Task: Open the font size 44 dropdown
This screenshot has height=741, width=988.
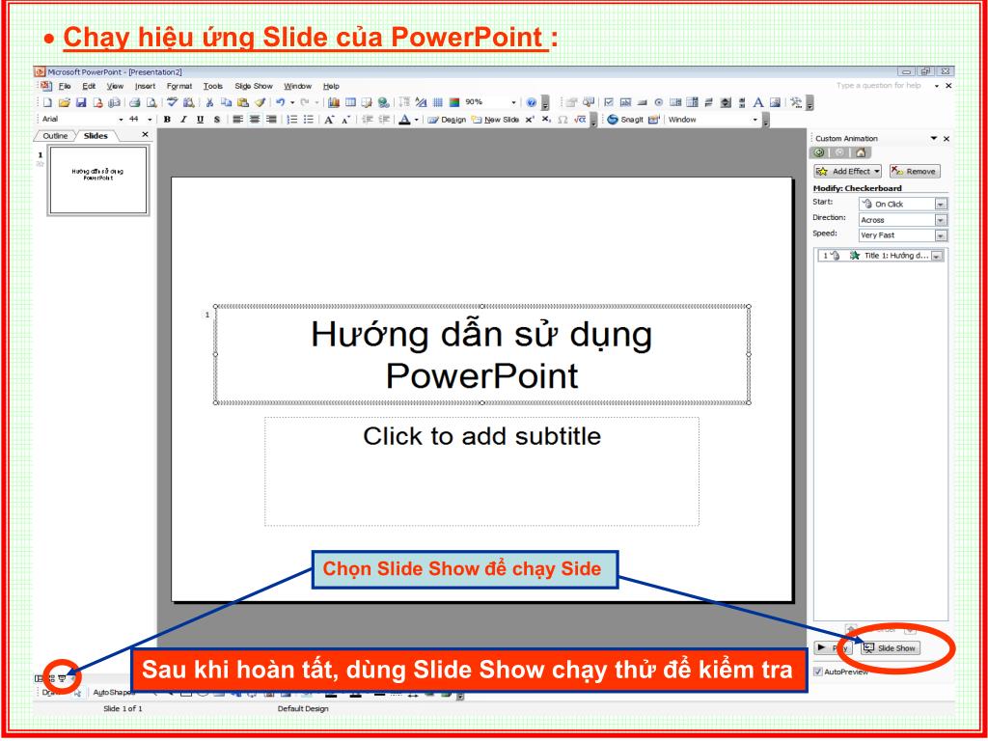Action: pyautogui.click(x=150, y=120)
